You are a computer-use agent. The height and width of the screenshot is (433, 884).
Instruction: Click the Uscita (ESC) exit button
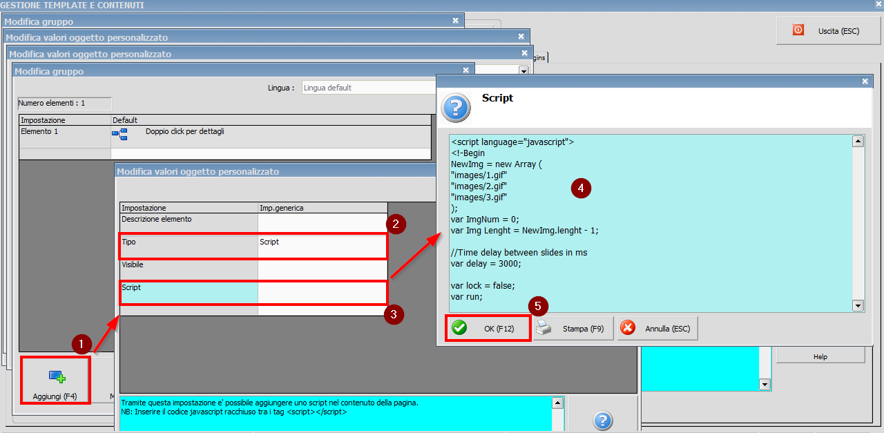coord(829,31)
